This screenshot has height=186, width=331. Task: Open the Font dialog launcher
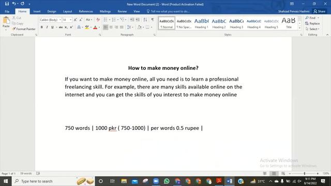[x=100, y=35]
